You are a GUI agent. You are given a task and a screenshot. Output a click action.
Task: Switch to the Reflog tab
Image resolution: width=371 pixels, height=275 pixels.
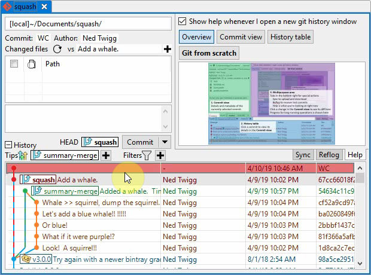tap(329, 155)
